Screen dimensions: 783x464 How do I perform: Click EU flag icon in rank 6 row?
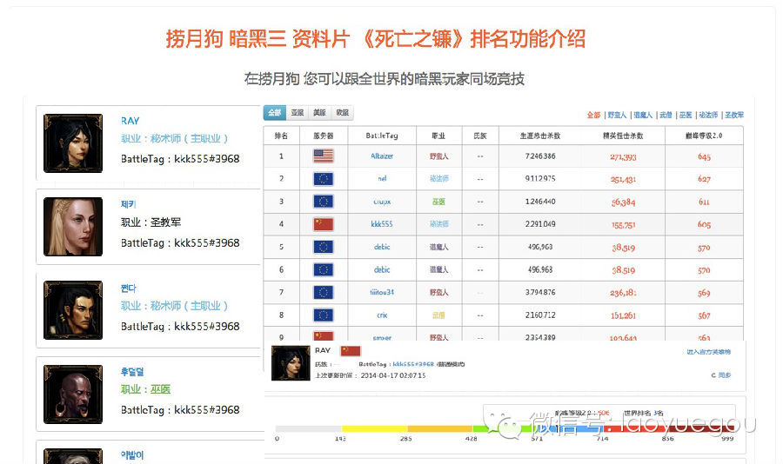pyautogui.click(x=323, y=269)
